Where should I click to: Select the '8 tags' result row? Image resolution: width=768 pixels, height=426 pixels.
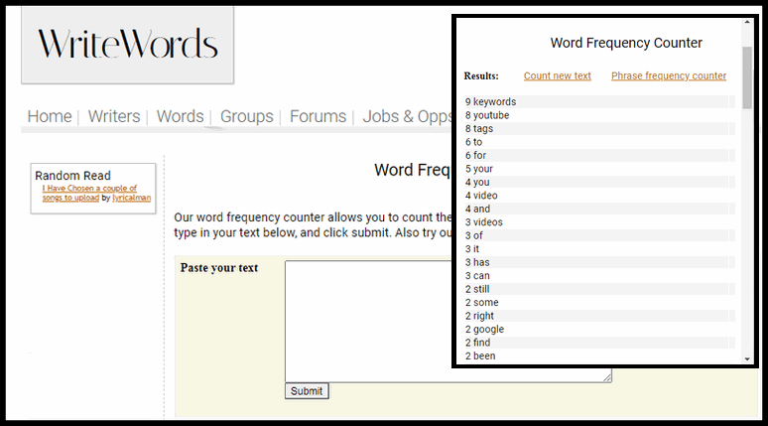599,128
